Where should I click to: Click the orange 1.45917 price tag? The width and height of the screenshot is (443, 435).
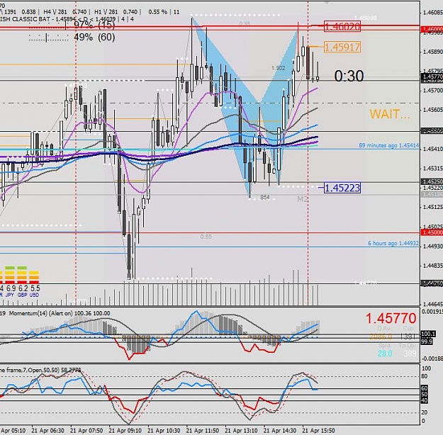click(342, 47)
